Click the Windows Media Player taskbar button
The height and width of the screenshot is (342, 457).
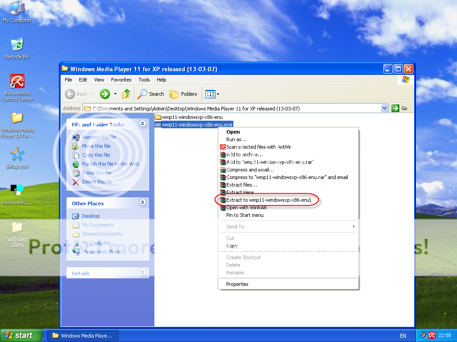(x=83, y=336)
